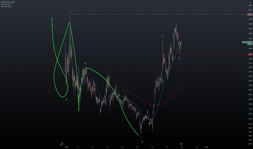Screen dimensions: 253x149
Task: Click date label 24 on time axis
Action: (x=122, y=147)
